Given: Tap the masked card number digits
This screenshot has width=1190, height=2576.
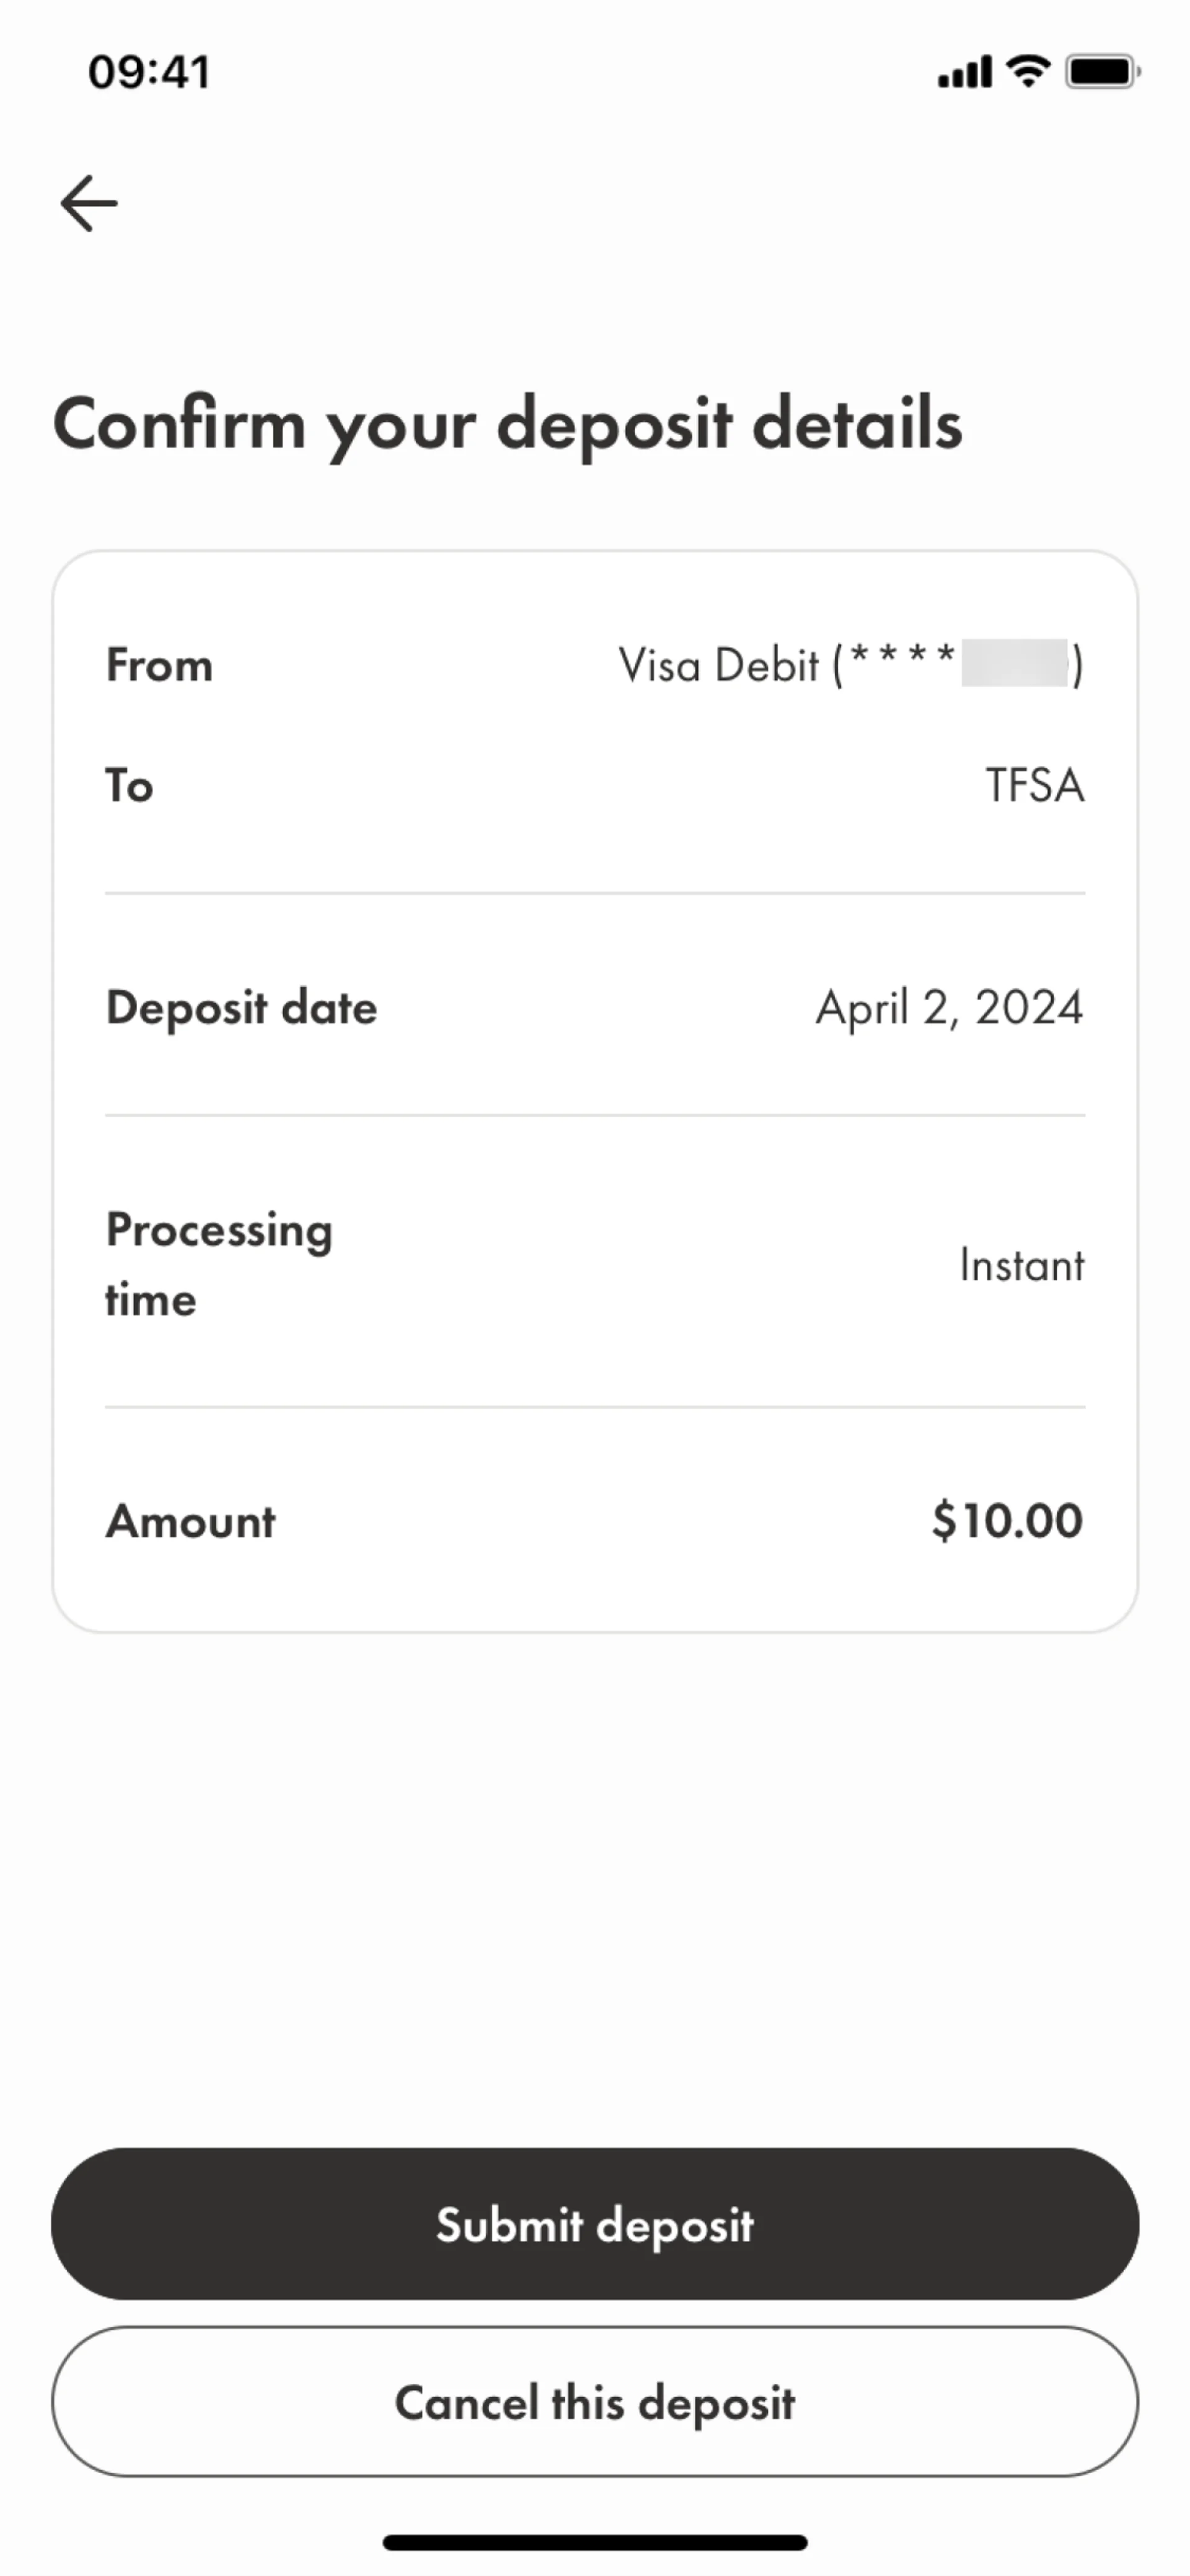Looking at the screenshot, I should point(1012,664).
